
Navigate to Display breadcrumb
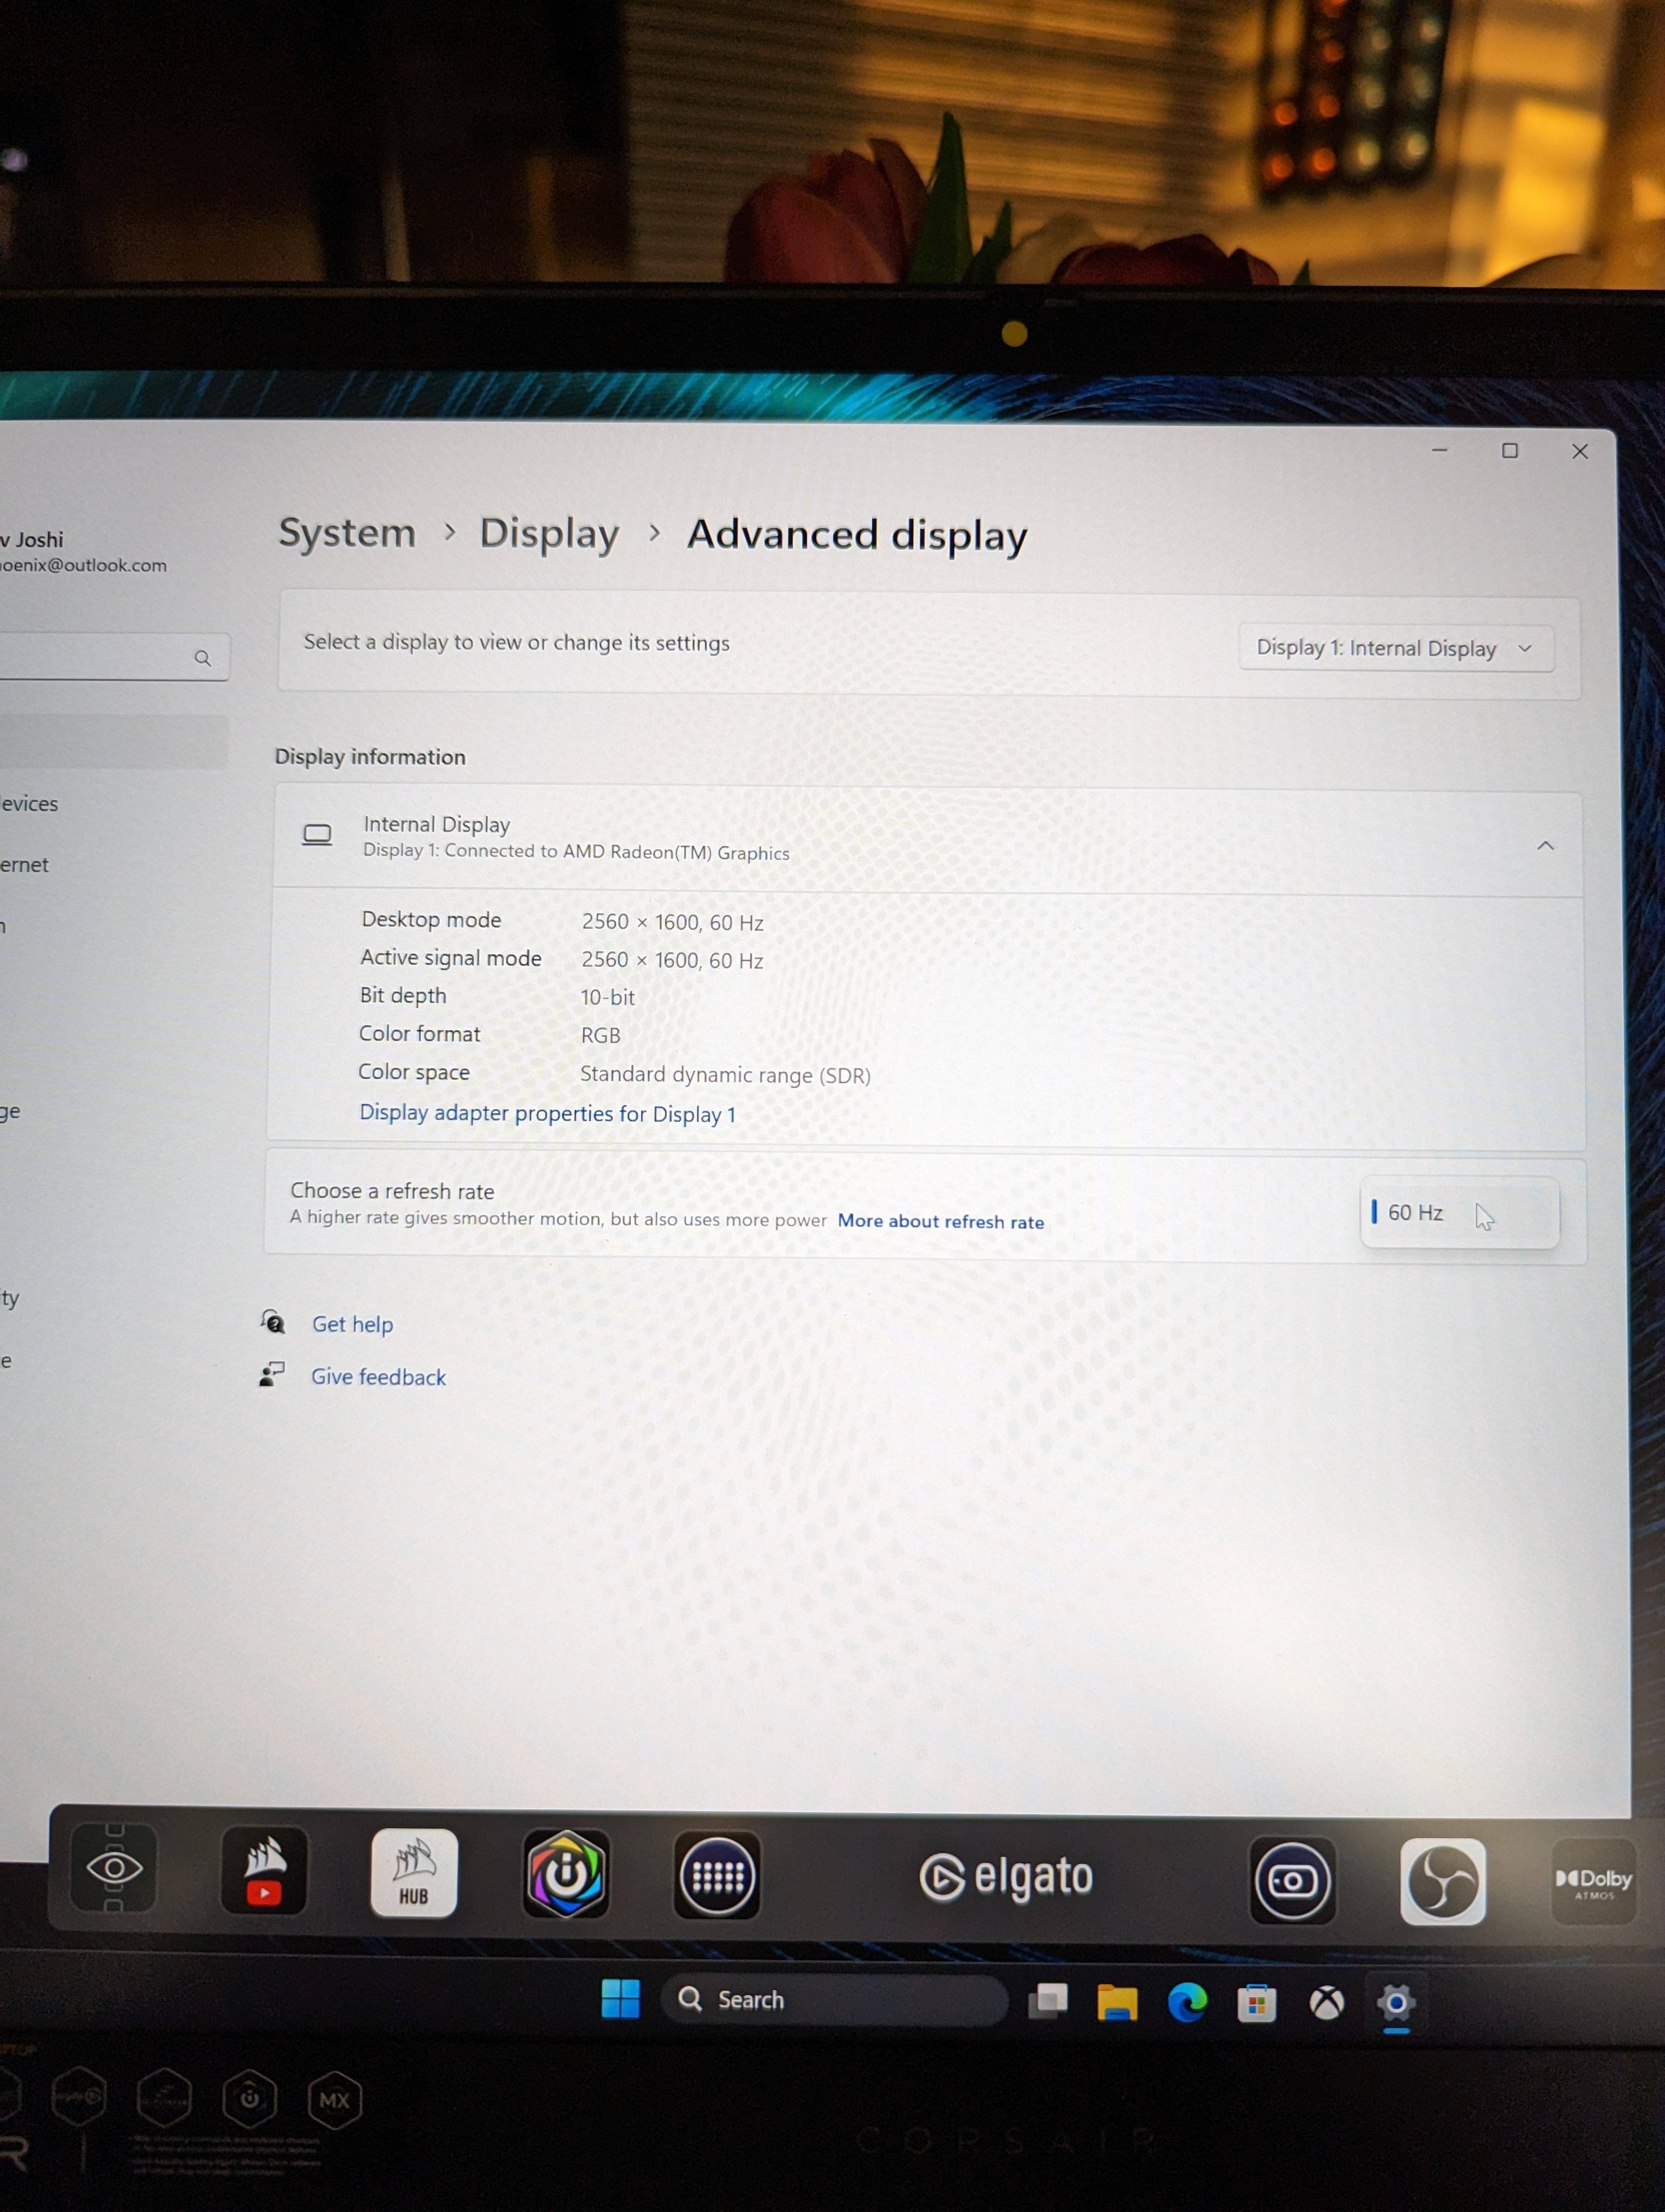[548, 533]
